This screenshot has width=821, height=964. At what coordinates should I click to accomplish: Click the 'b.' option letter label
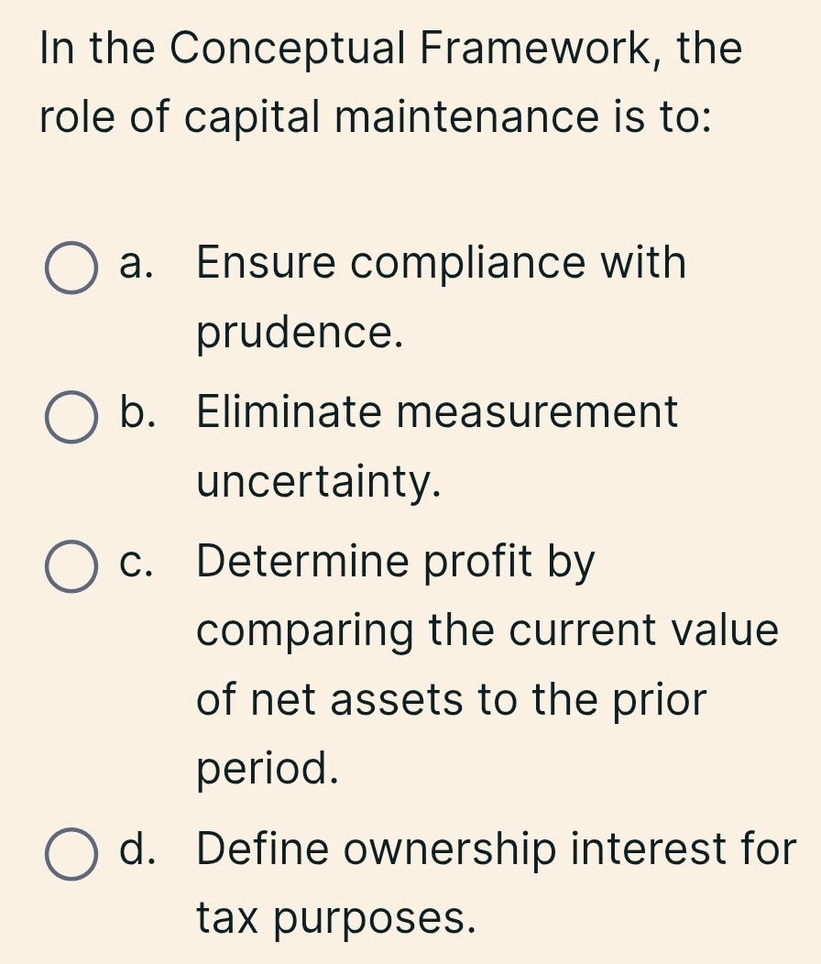137,411
